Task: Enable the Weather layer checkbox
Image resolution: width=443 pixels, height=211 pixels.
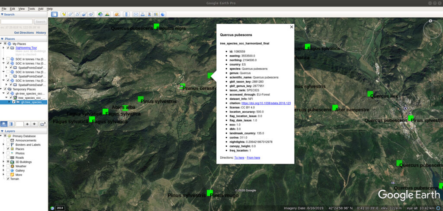Action: point(8,166)
